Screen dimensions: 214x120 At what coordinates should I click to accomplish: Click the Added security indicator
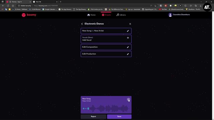(24, 6)
